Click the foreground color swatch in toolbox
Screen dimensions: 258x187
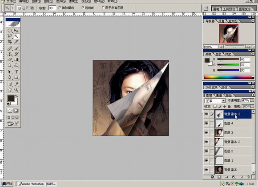pyautogui.click(x=11, y=98)
